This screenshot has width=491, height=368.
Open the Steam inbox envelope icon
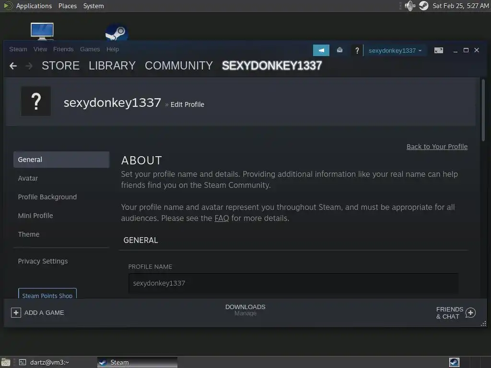point(339,50)
